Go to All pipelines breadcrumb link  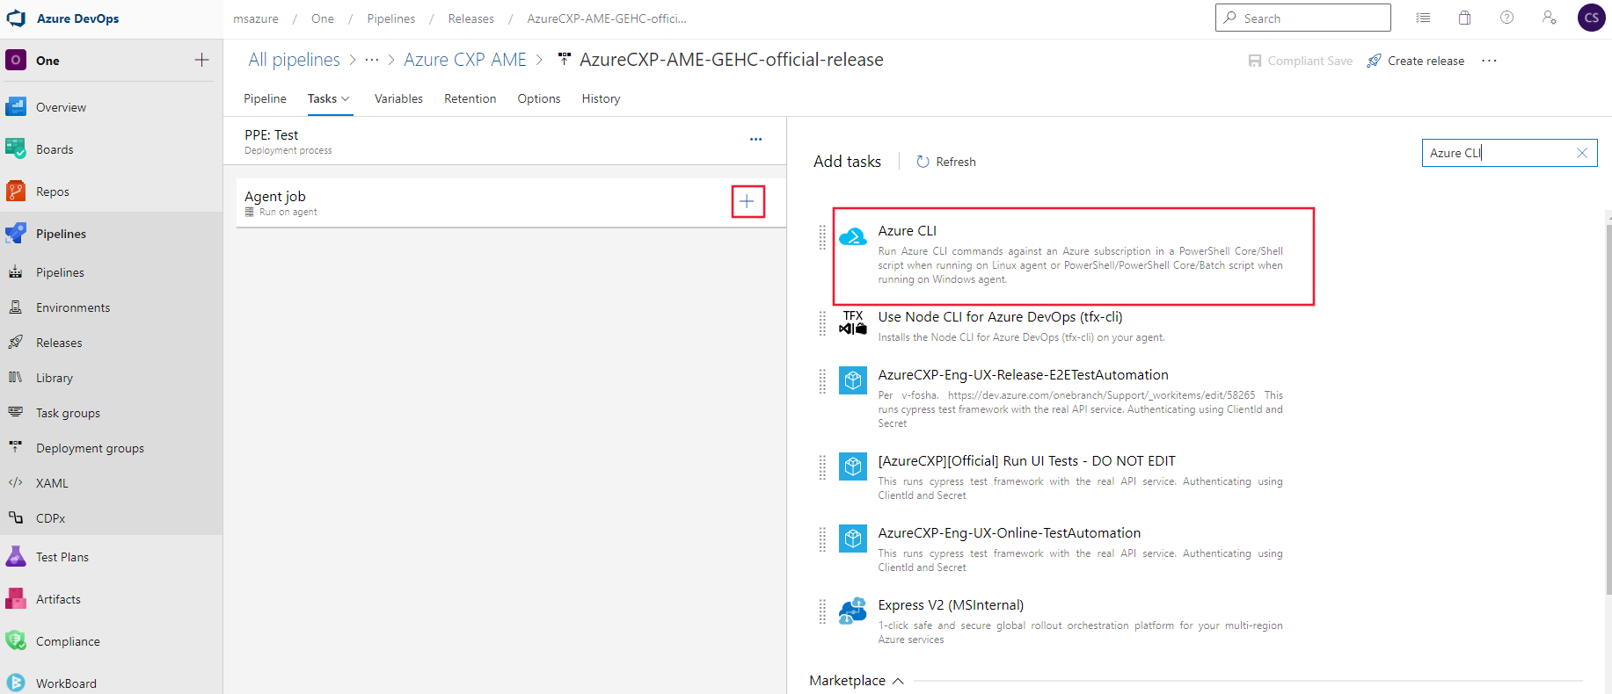(294, 60)
